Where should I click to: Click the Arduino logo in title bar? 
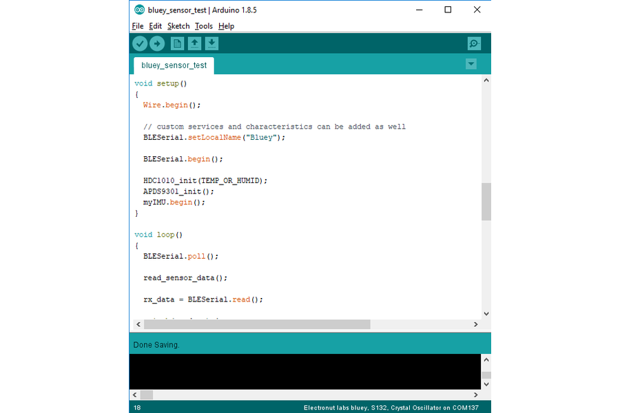pyautogui.click(x=139, y=10)
